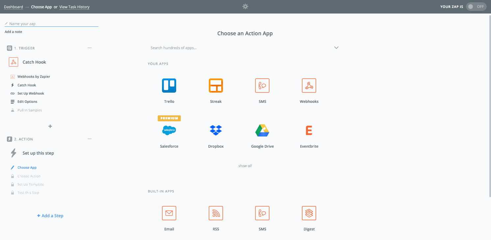
Task: Click the Catch Hook trigger title
Action: [34, 62]
